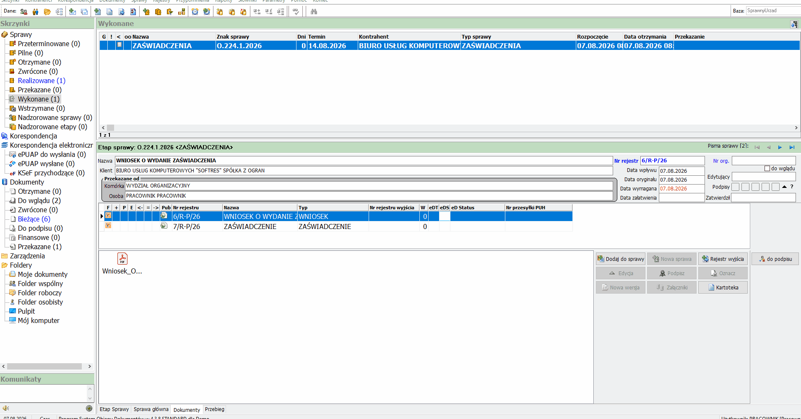Click the Nr org. label link
Image resolution: width=801 pixels, height=419 pixels.
[721, 161]
